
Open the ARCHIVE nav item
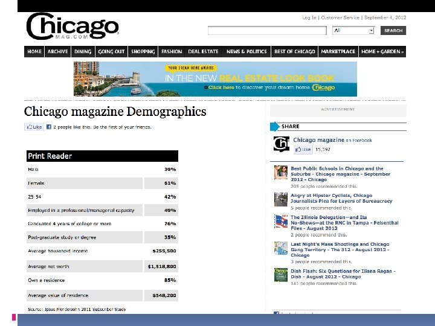[58, 51]
